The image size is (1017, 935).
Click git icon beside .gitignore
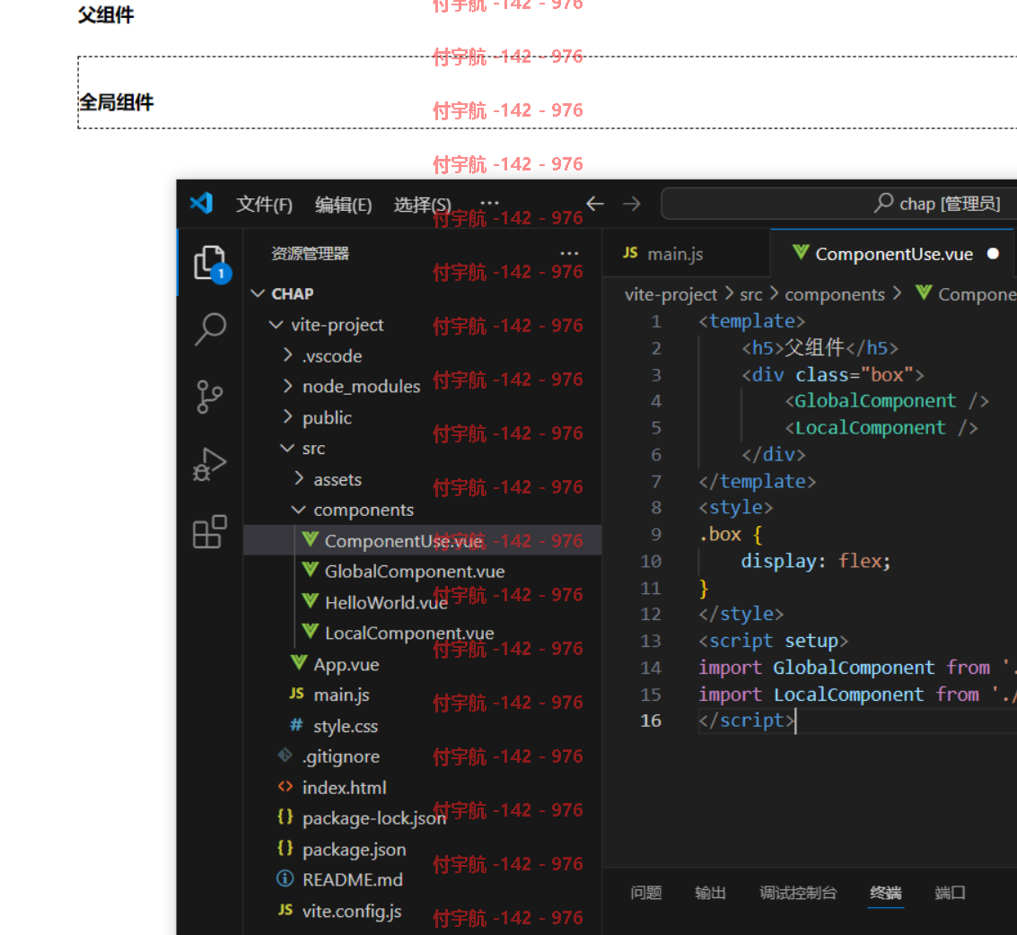click(x=285, y=756)
